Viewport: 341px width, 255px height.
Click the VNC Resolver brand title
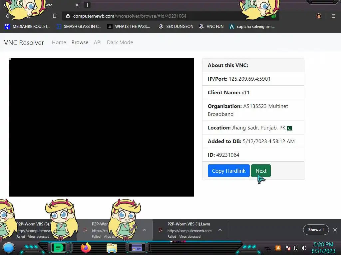coord(24,42)
